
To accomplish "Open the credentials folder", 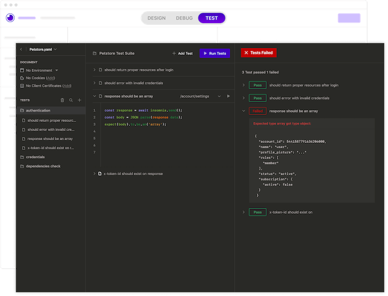I will tap(35, 157).
